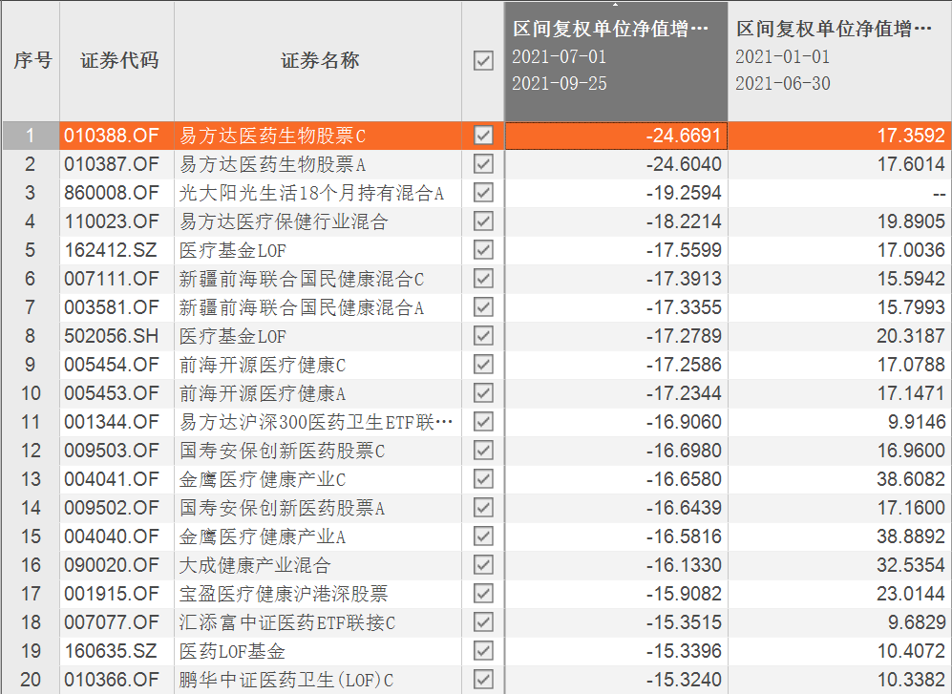Toggle the checkbox for 160635.SZ

[483, 651]
